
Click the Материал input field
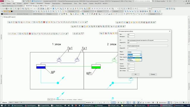tap(131, 37)
